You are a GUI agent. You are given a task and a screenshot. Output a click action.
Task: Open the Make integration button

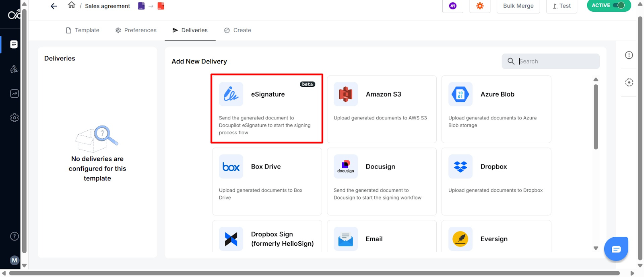(453, 6)
